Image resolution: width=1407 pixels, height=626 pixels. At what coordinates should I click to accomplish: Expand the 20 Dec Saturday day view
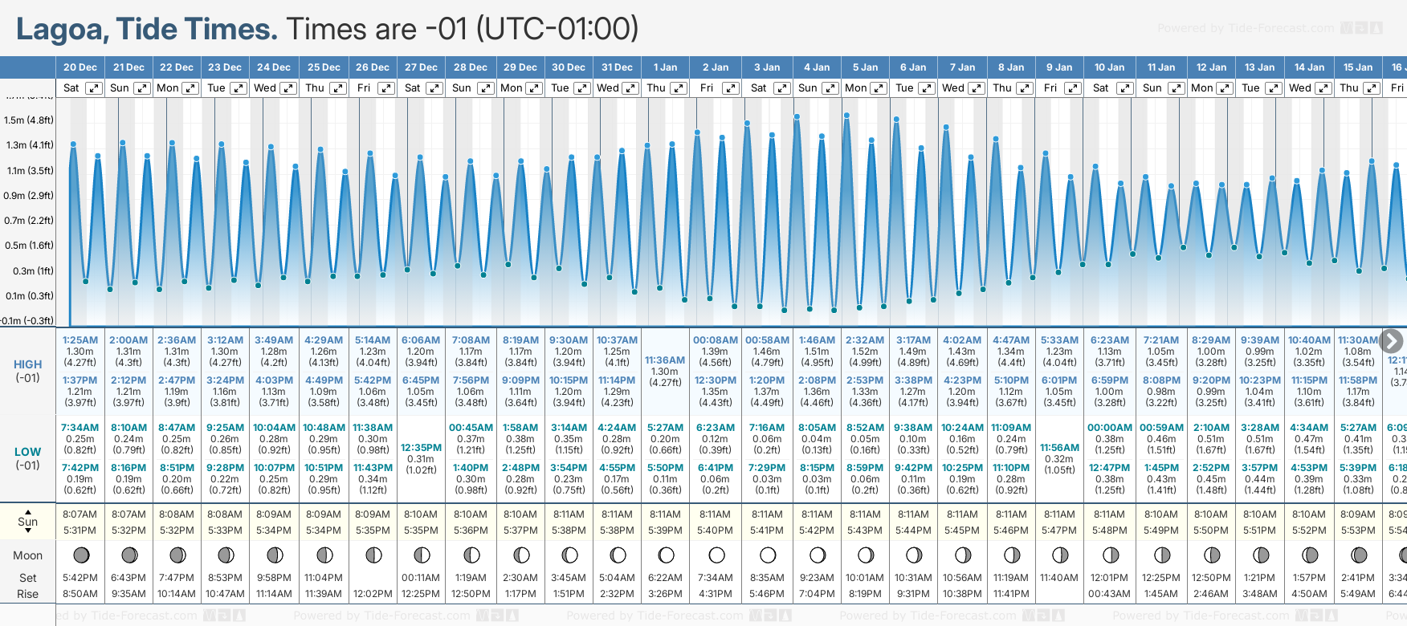pos(94,88)
